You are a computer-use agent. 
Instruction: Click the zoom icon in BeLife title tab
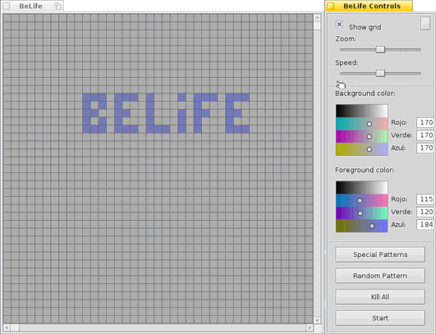coord(57,6)
